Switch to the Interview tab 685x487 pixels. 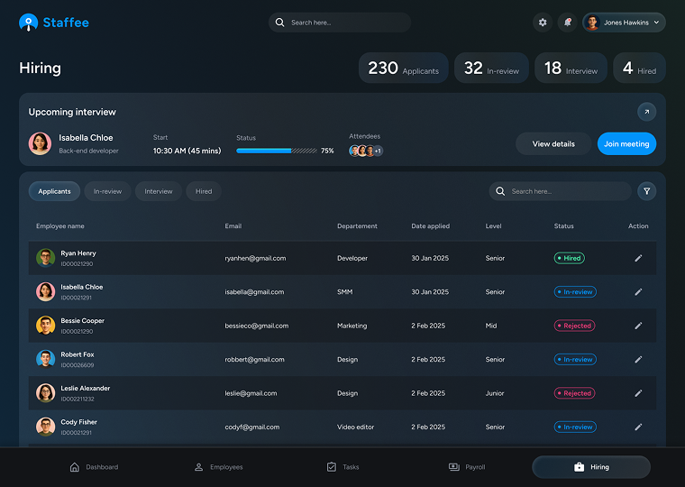158,191
